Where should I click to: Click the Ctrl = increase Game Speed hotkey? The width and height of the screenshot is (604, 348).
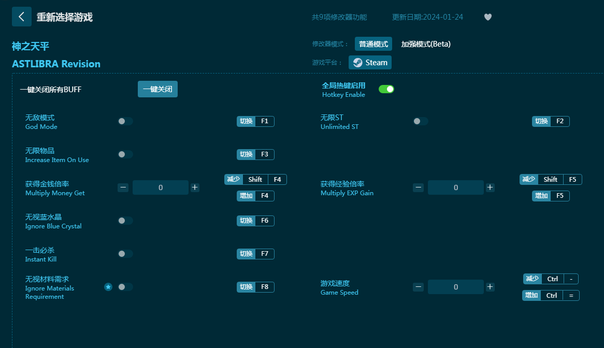click(551, 295)
